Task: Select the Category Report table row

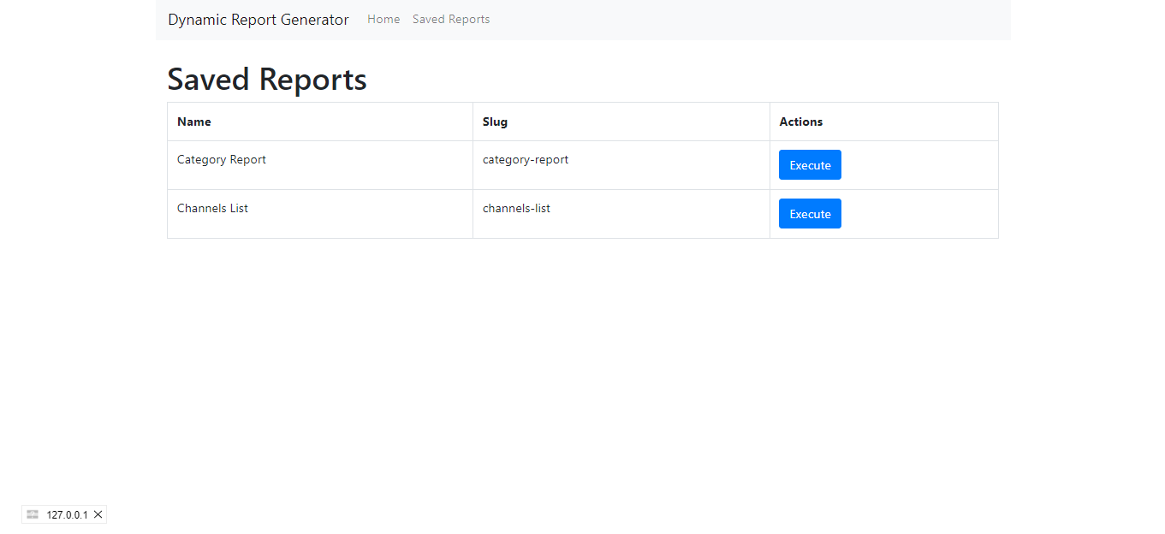Action: coord(428,164)
